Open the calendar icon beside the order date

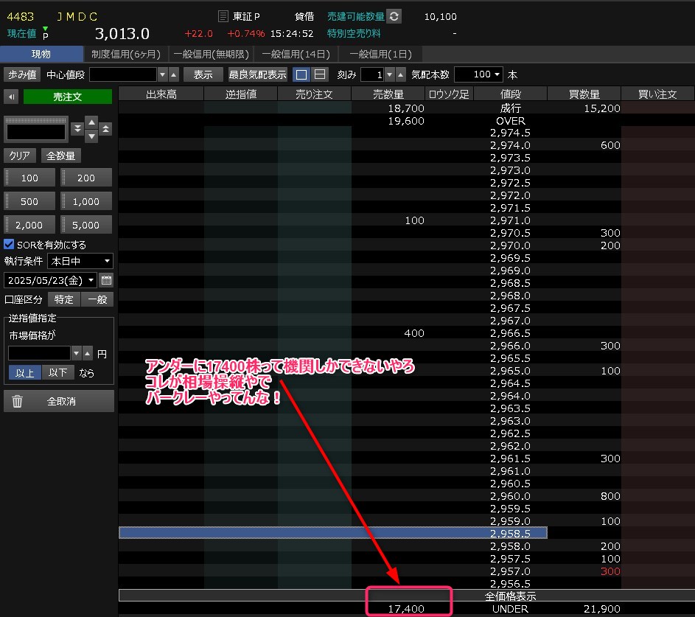click(x=106, y=280)
